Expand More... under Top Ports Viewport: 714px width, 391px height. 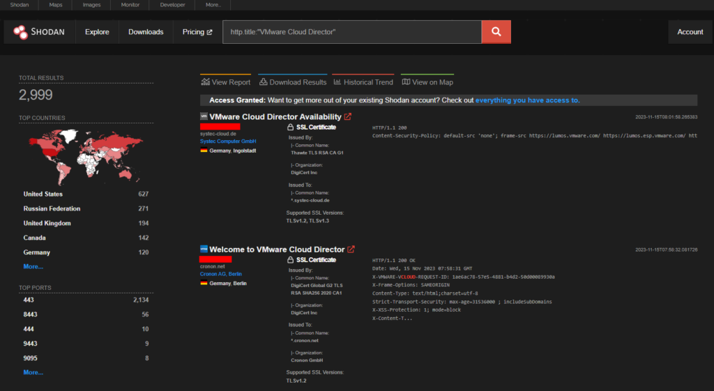click(x=33, y=372)
